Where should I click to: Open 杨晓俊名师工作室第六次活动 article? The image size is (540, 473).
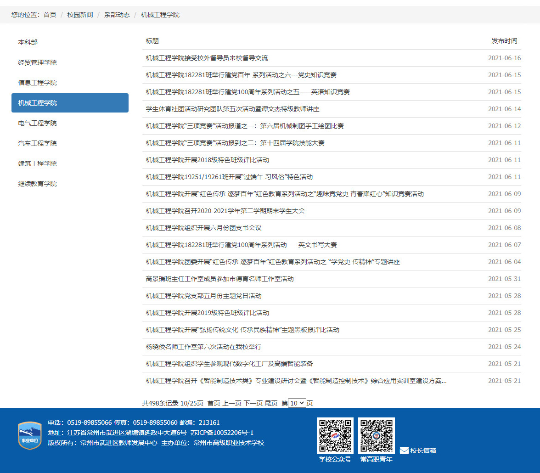[203, 347]
